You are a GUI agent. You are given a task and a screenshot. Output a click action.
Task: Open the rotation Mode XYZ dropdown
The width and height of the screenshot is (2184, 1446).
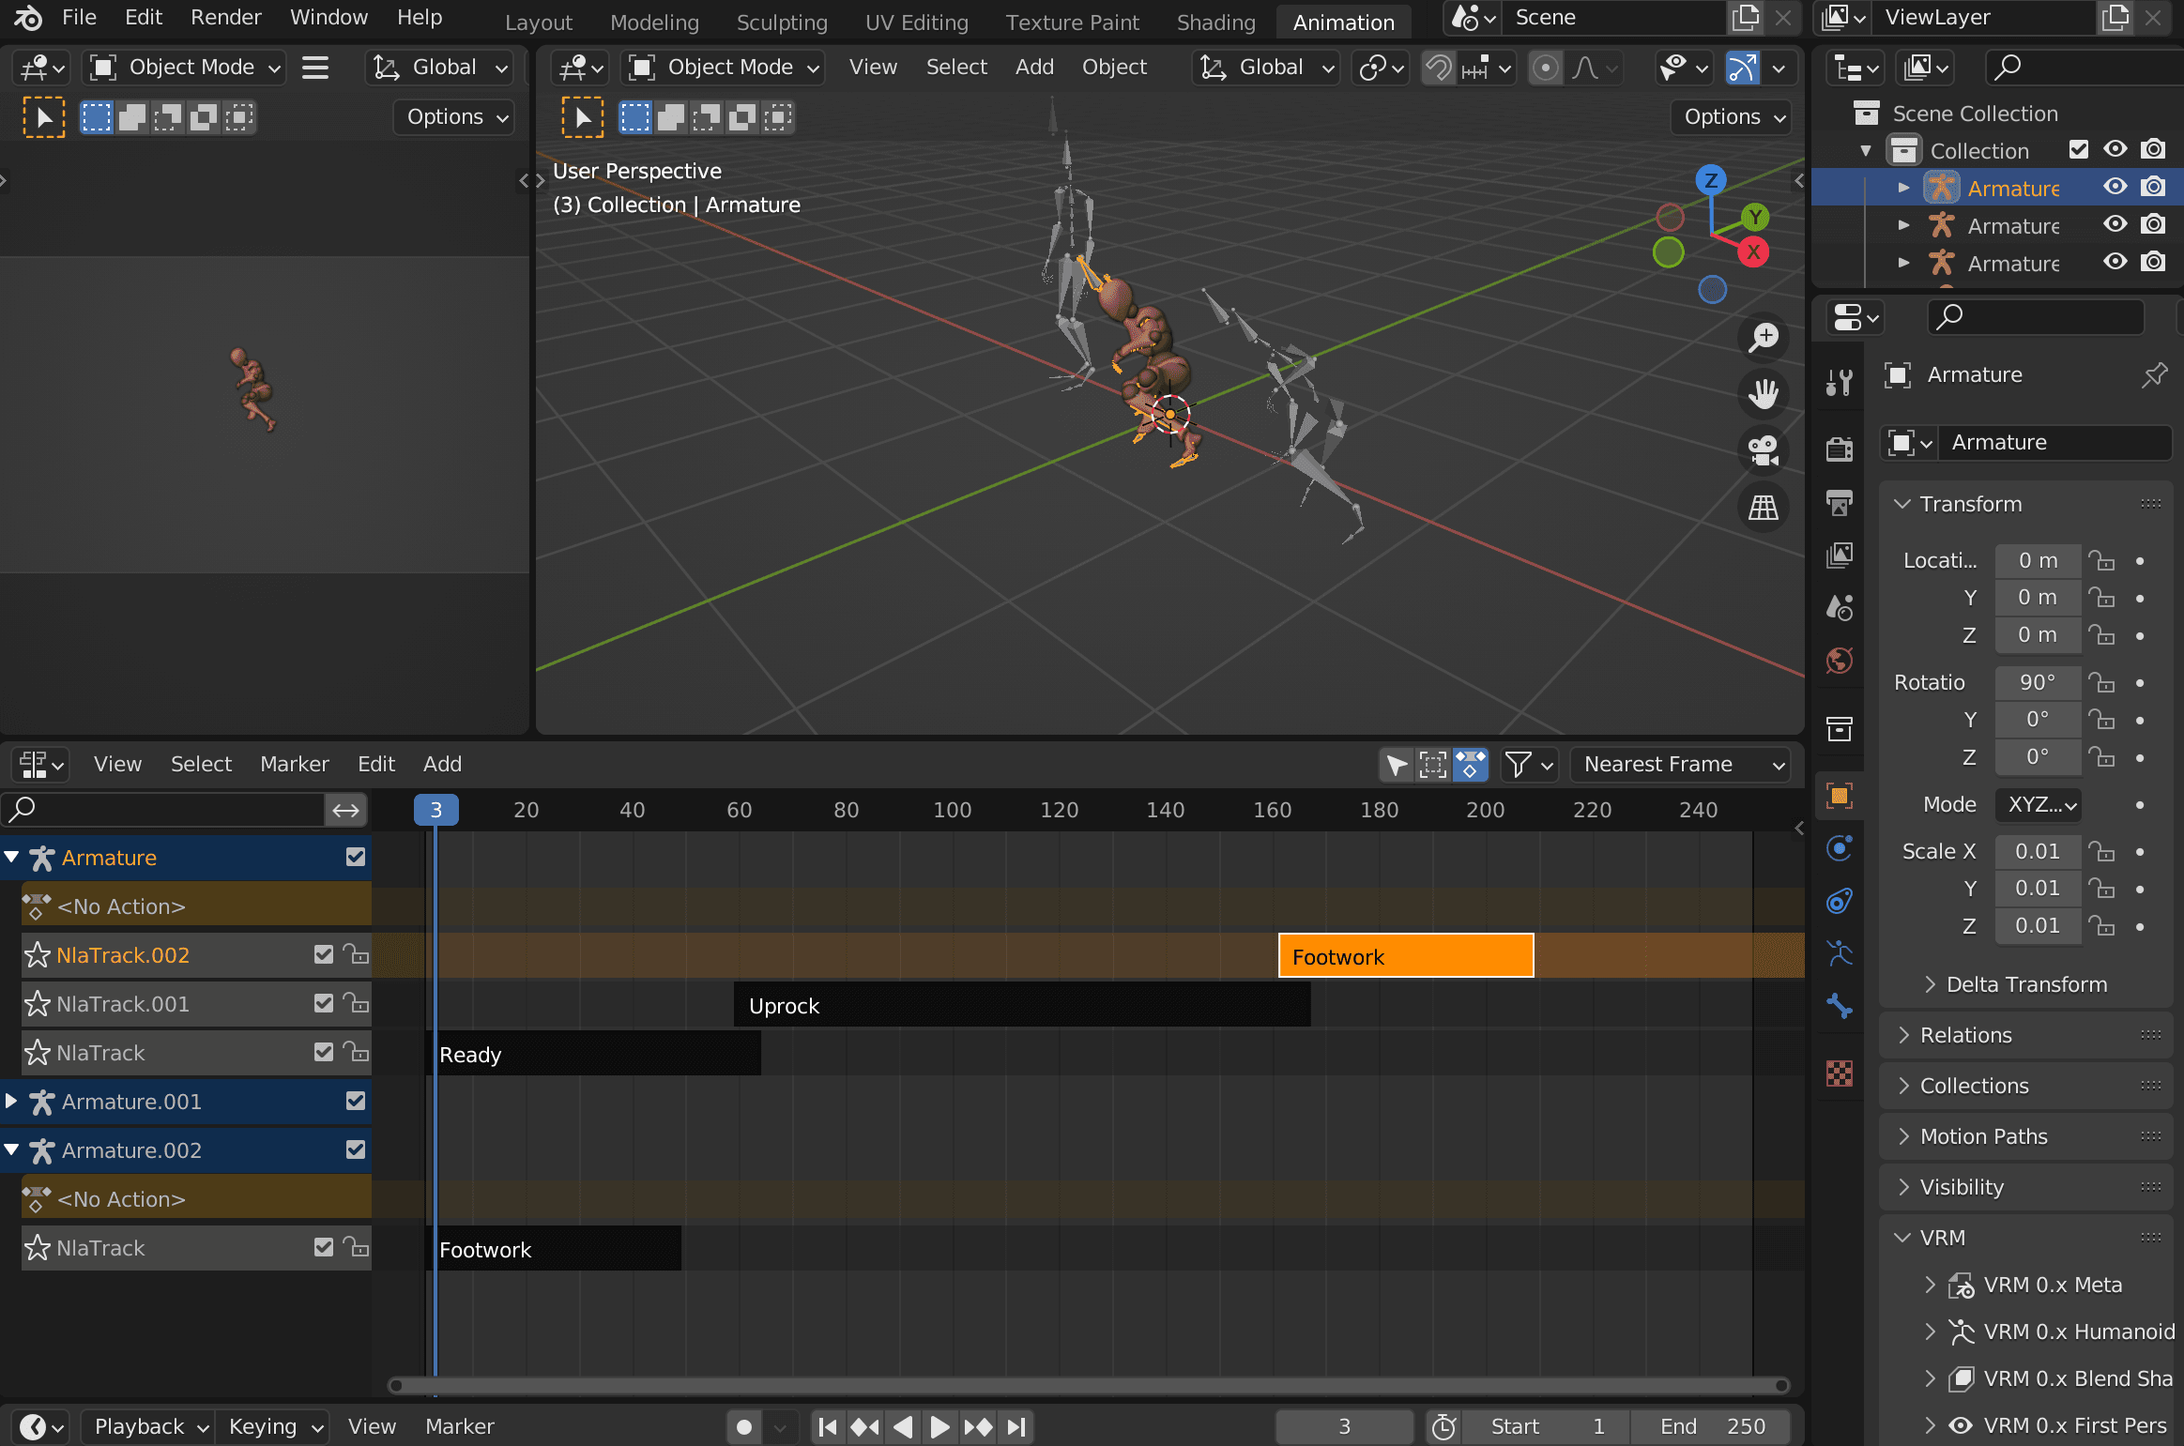2039,805
